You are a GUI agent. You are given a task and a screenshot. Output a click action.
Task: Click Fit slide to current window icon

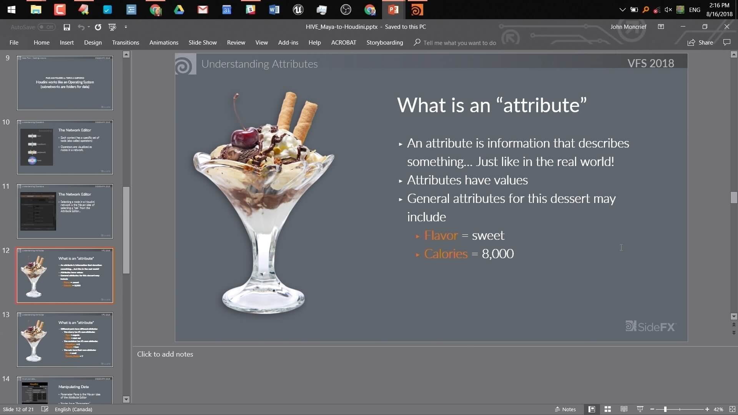[732, 409]
